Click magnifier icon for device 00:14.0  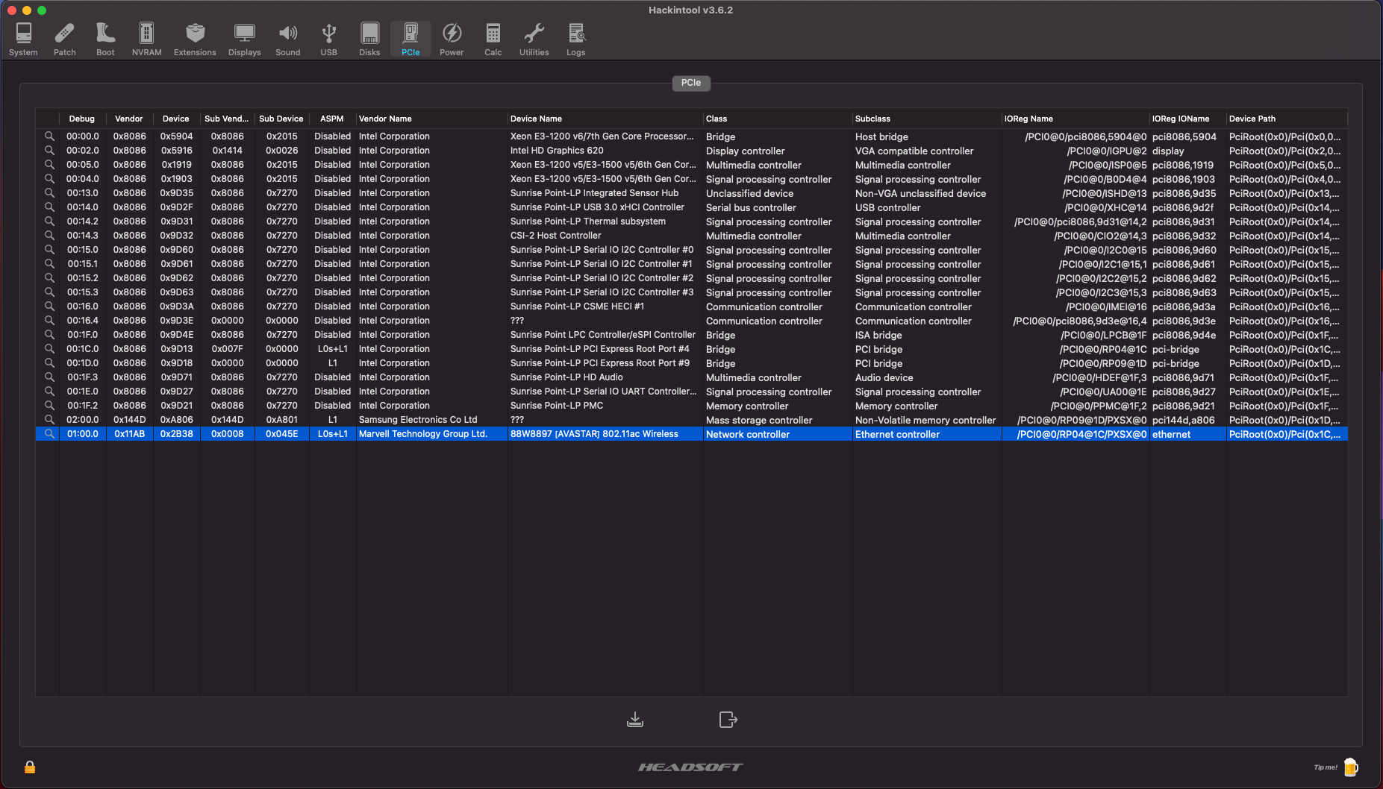[x=49, y=207]
